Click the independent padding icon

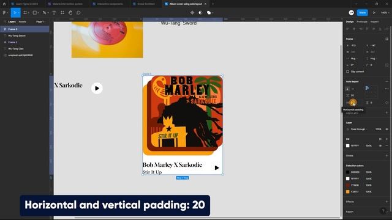(x=386, y=103)
